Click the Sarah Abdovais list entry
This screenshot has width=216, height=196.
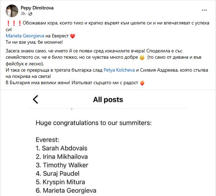[x=61, y=148]
